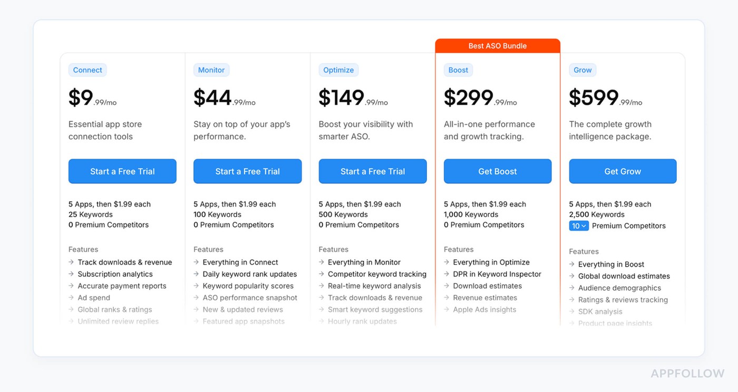738x392 pixels.
Task: Start a free trial for the Connect plan
Action: tap(122, 171)
